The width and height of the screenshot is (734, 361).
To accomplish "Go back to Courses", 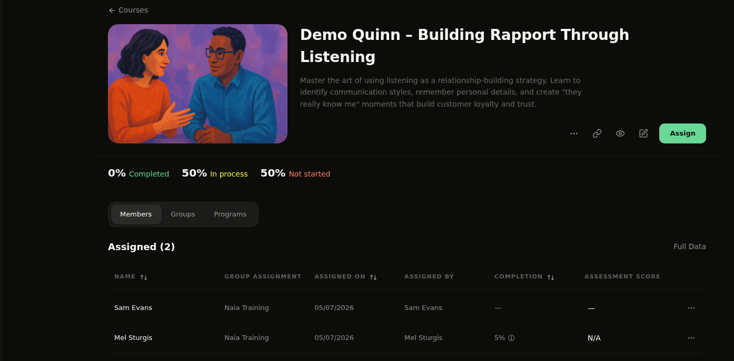I will point(128,10).
